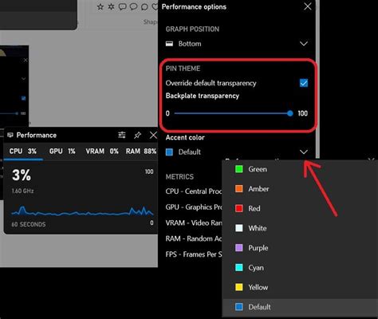Expand Accent color Default dropdown chevron
Viewport: 378px width, 319px height.
(304, 152)
